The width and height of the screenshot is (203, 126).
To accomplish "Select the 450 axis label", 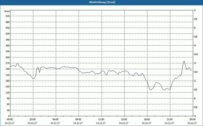I will (8, 28).
